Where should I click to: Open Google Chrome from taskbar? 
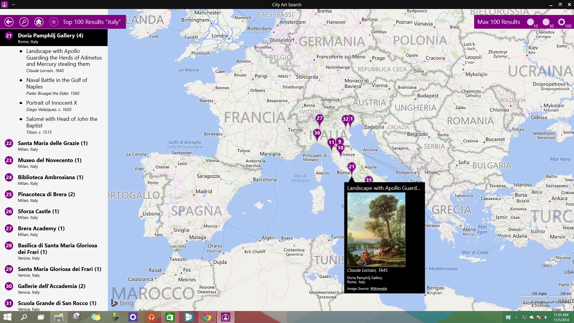click(207, 317)
